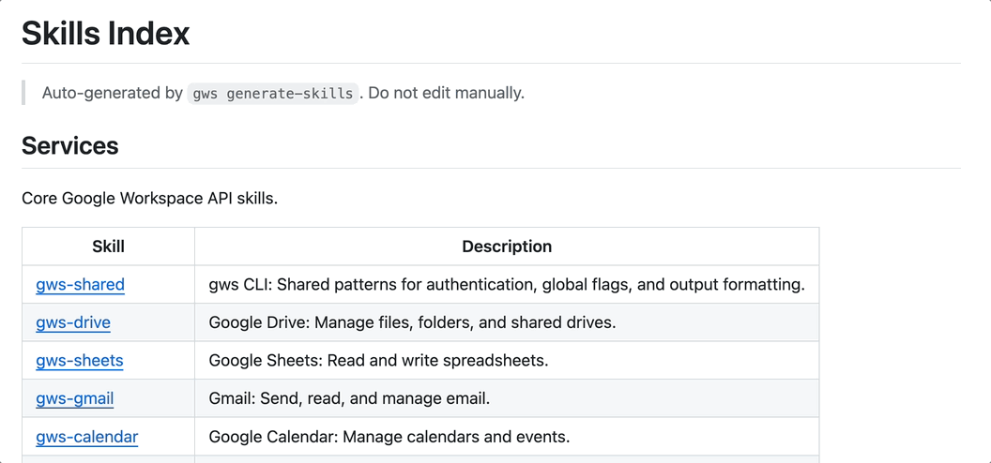
Task: Click the Gmail send and read description
Action: point(349,398)
